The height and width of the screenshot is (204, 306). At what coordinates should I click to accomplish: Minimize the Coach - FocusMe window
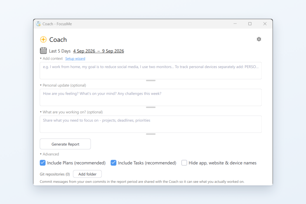pyautogui.click(x=235, y=24)
